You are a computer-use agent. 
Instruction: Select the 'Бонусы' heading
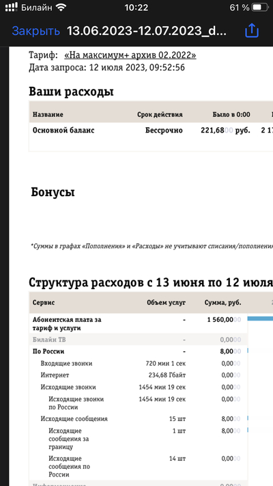tap(53, 192)
